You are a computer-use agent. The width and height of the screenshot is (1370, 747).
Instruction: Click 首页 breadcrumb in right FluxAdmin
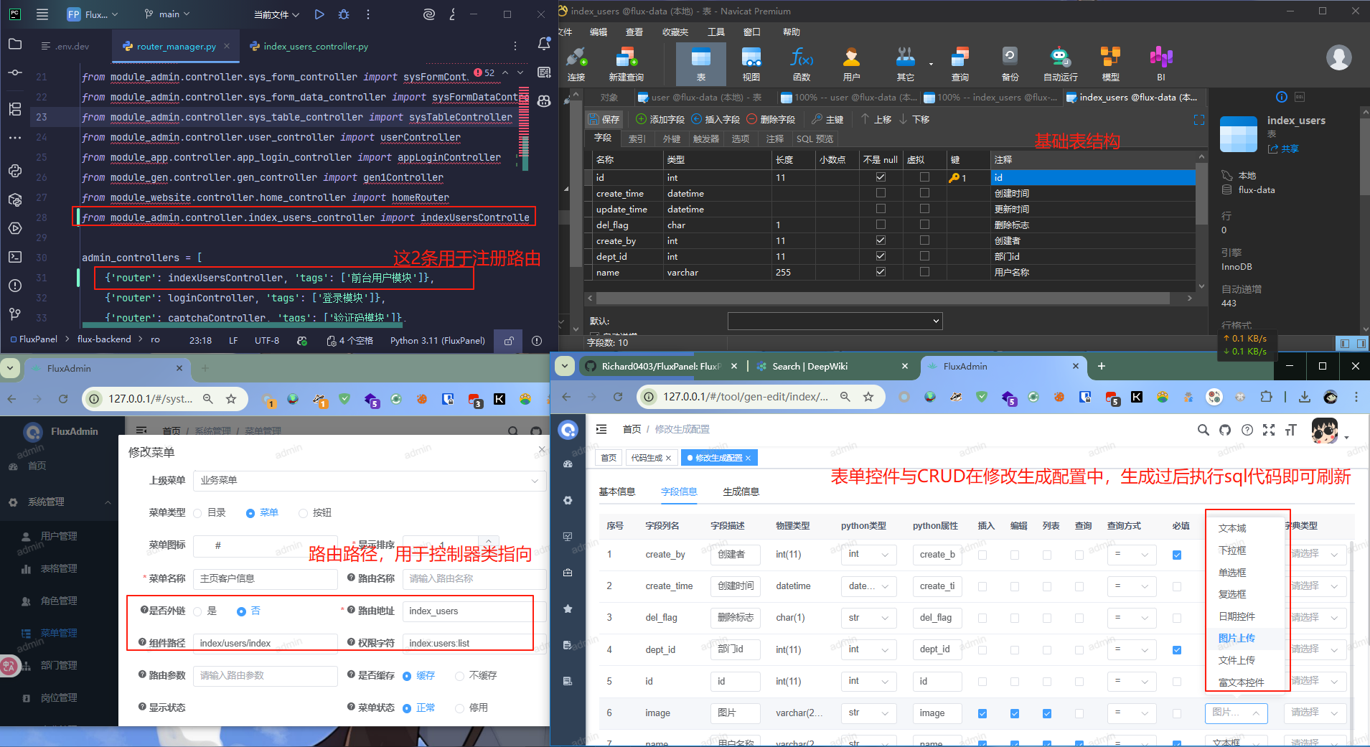pos(632,429)
